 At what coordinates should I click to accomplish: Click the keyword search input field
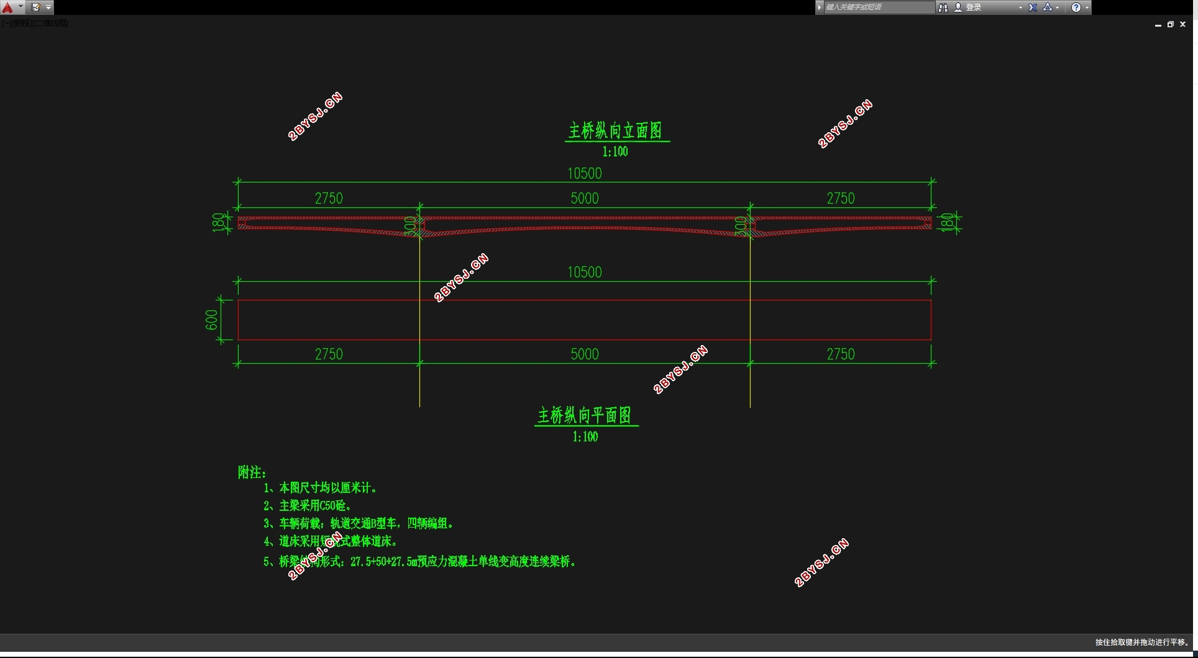tap(879, 7)
